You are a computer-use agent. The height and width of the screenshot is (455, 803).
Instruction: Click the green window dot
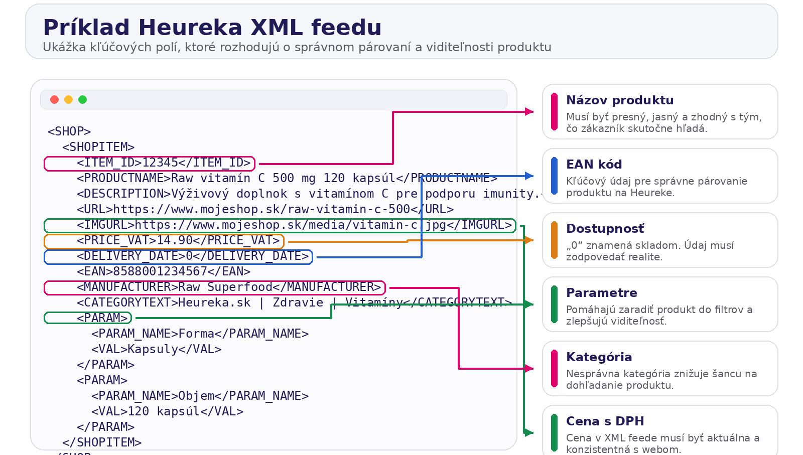[83, 99]
